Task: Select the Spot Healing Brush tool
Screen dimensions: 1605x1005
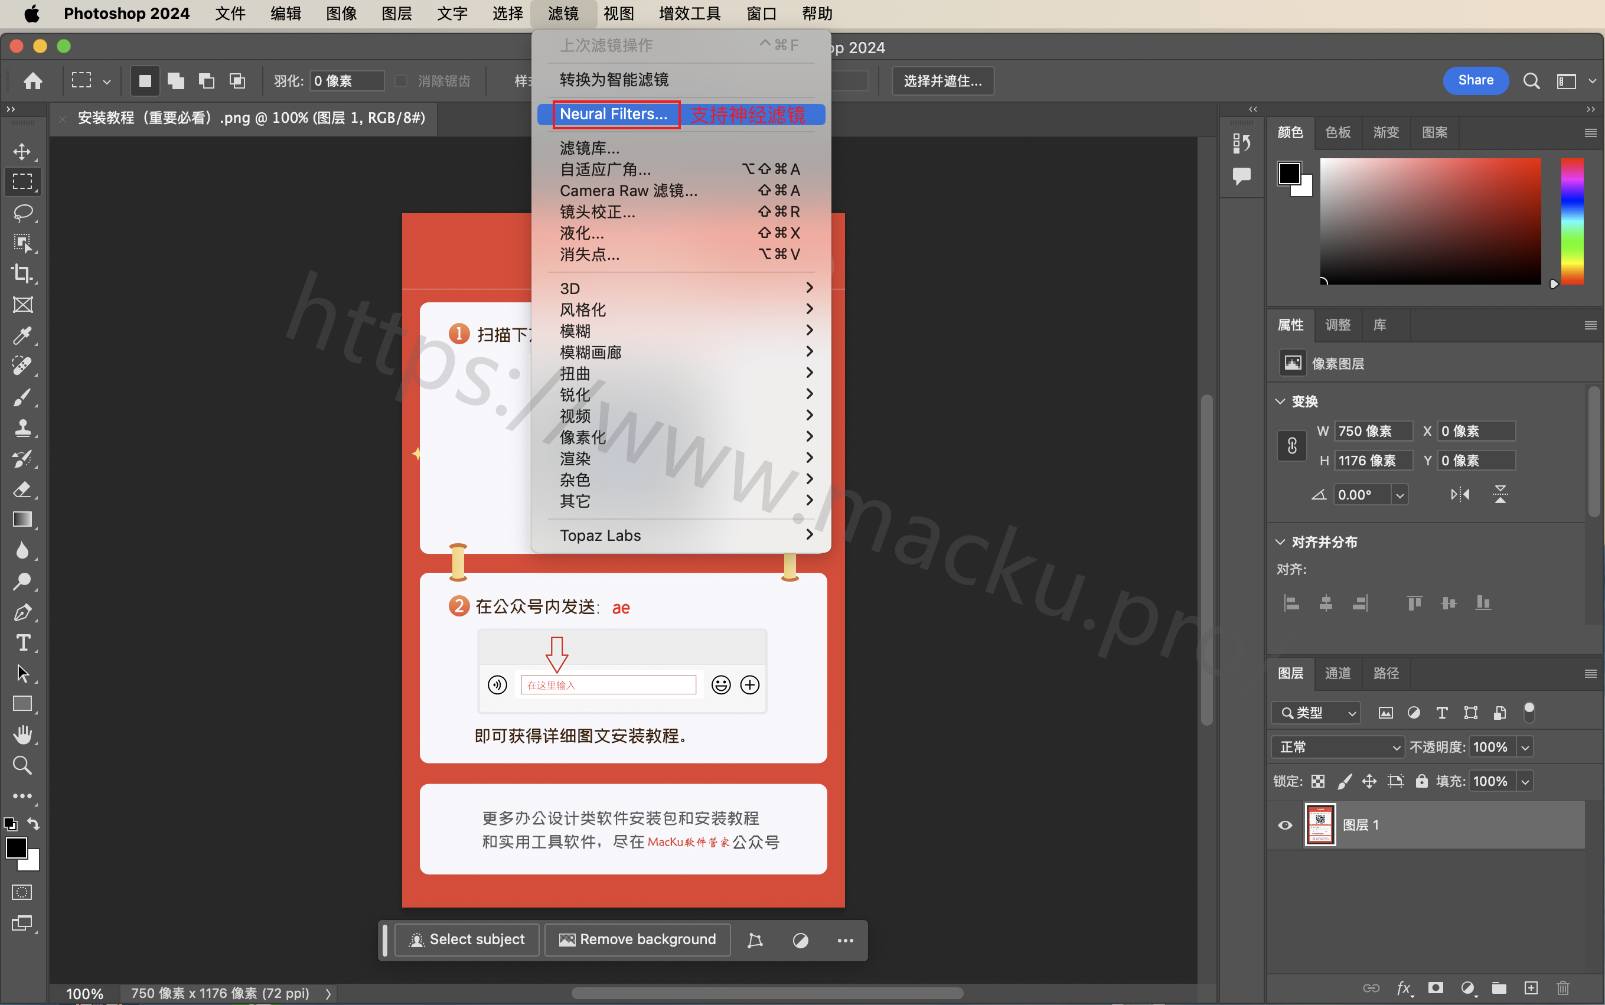Action: [22, 366]
